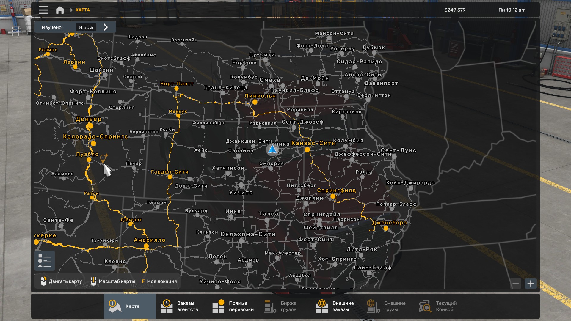Zoom out the map with minus button

pos(516,284)
